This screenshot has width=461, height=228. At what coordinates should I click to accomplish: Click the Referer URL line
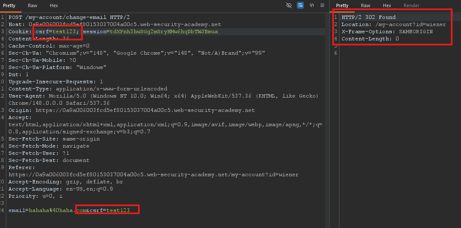[154, 175]
